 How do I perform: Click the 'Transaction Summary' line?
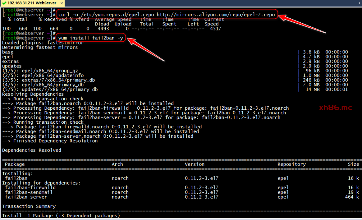tap(29, 206)
